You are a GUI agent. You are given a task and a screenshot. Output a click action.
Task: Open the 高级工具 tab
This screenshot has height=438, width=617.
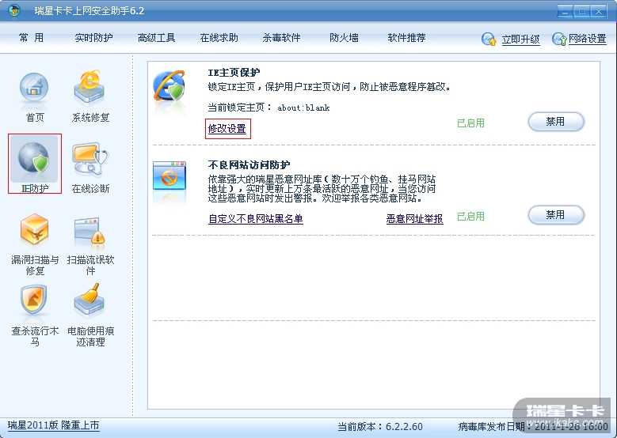156,38
